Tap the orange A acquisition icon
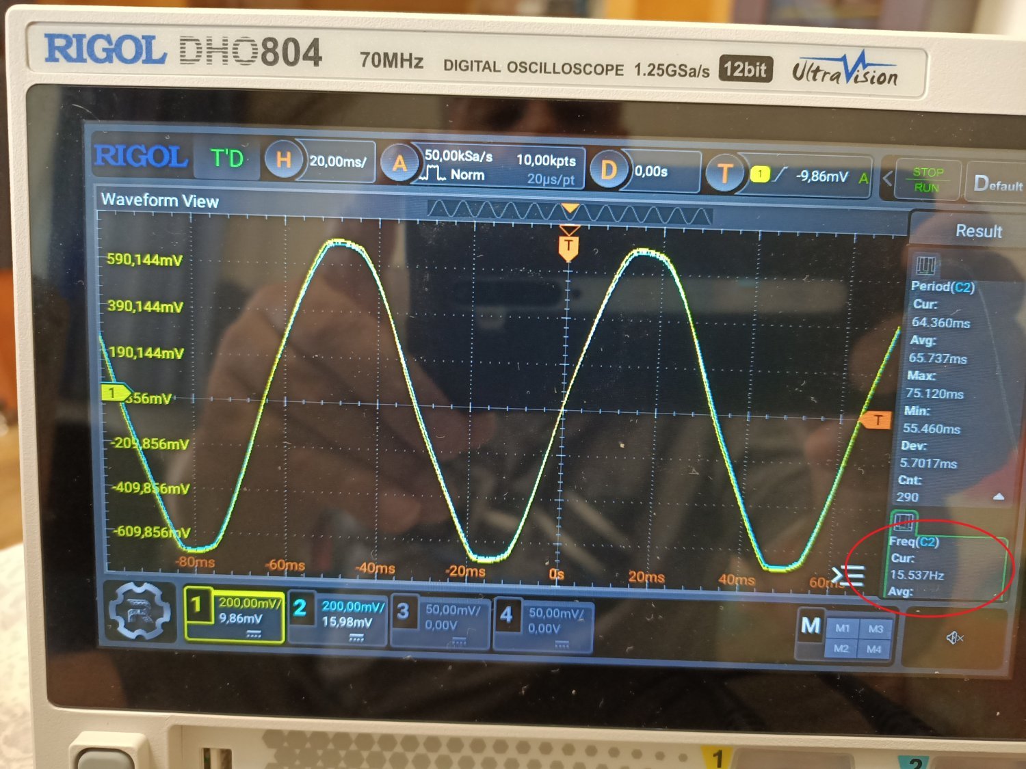1026x769 pixels. click(399, 163)
